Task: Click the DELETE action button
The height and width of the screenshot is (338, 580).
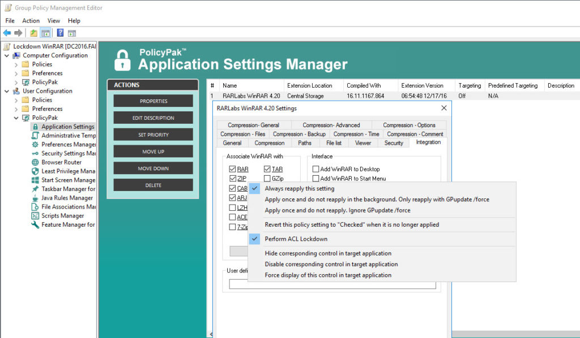Action: pyautogui.click(x=153, y=185)
